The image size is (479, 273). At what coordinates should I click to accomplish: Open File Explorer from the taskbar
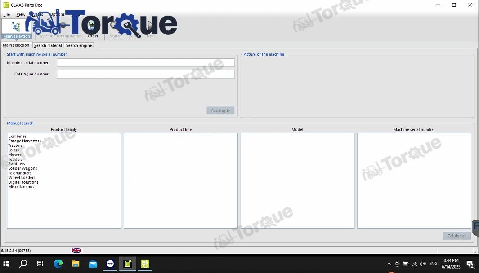(76, 264)
